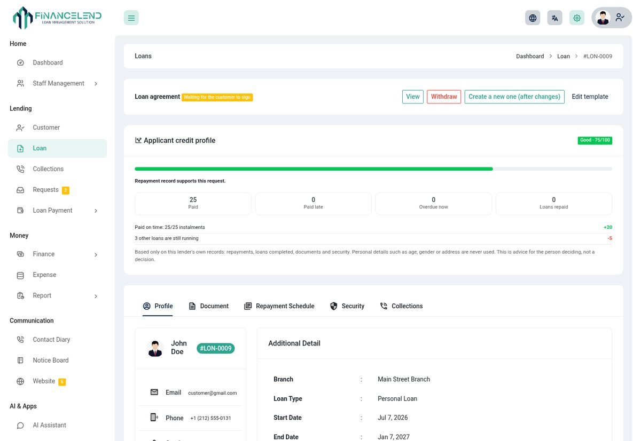Viewport: 641px width, 441px height.
Task: Click the Good - 75/100 score badge
Action: 595,140
